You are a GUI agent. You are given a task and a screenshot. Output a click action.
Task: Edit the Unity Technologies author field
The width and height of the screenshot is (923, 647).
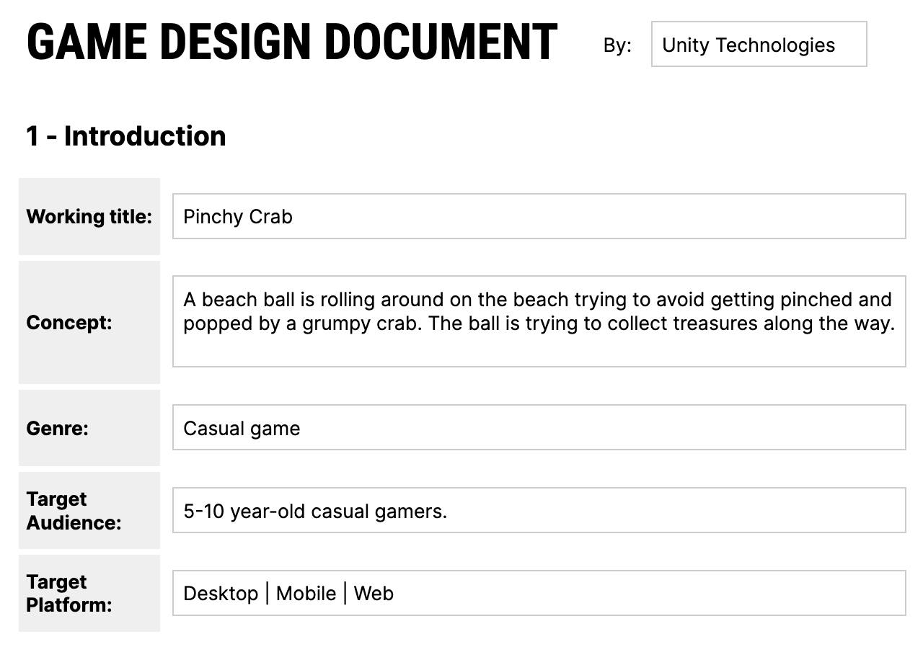click(x=759, y=45)
